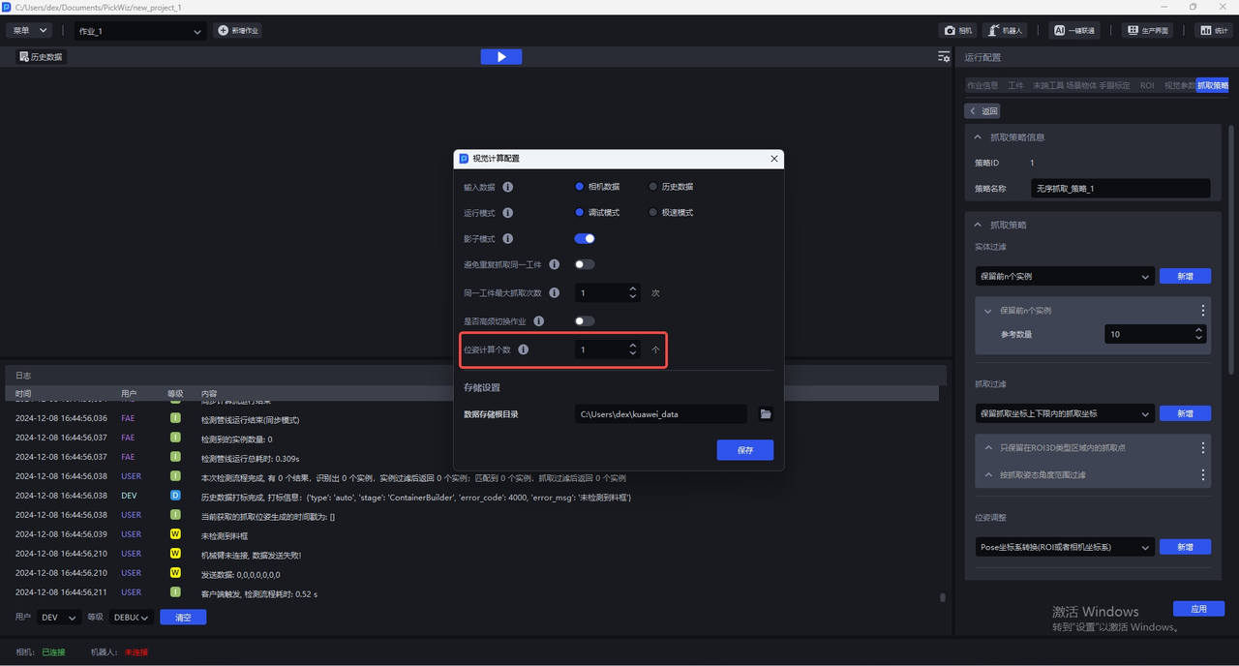
Task: Browse folder for 数据存储根目录
Action: (766, 414)
